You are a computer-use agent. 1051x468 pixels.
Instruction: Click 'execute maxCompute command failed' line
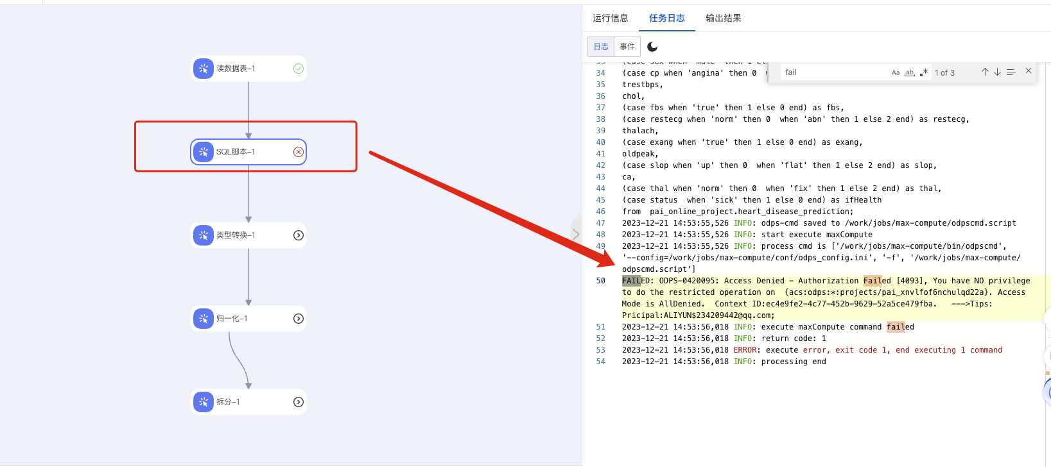click(768, 327)
